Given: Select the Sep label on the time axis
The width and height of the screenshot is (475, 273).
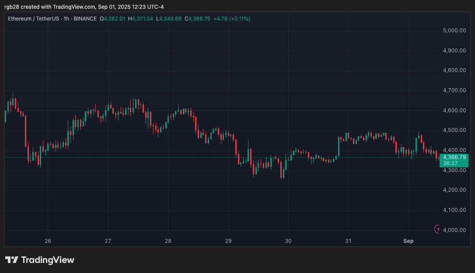Looking at the screenshot, I should tap(408, 241).
